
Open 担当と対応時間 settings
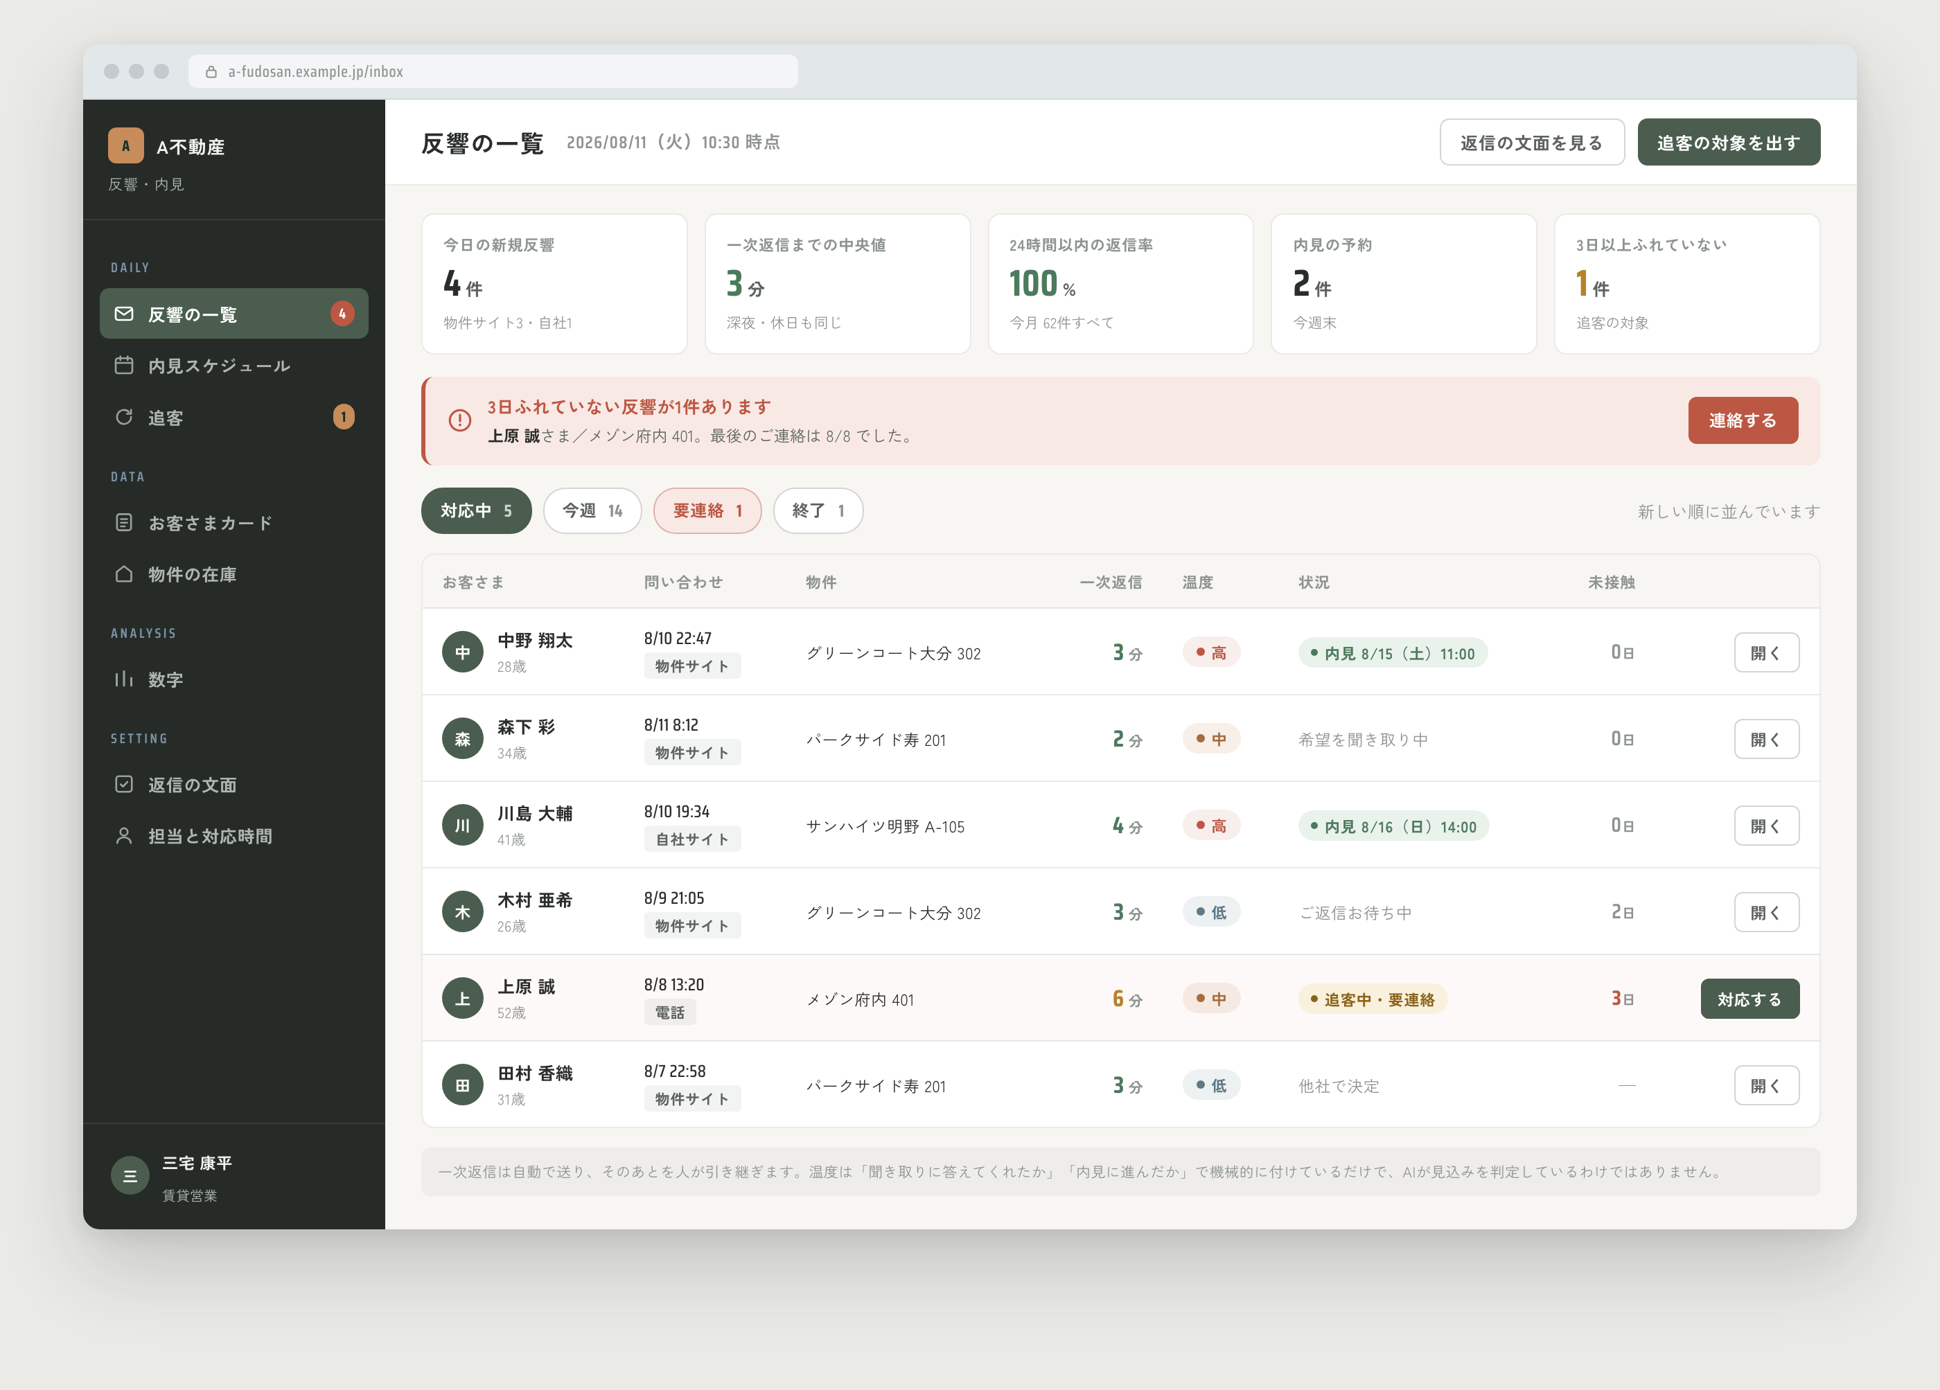[x=233, y=836]
